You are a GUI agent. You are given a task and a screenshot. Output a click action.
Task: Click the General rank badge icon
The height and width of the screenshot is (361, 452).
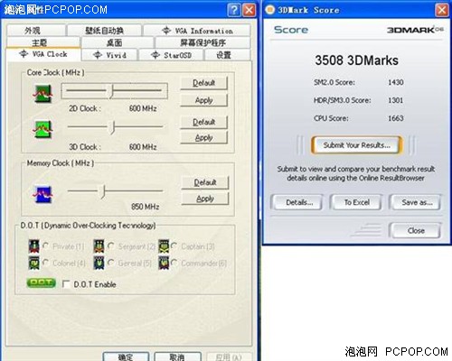(x=99, y=263)
